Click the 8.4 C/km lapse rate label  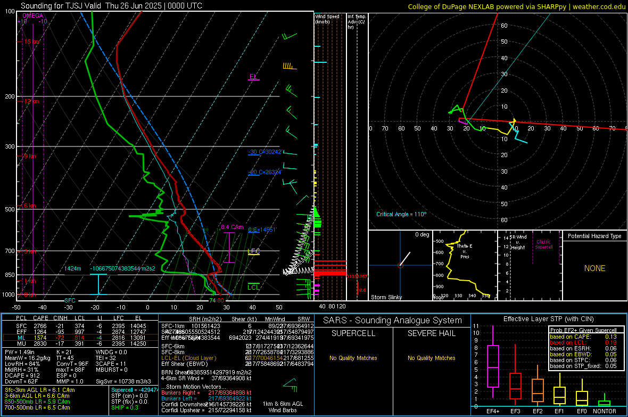(232, 227)
